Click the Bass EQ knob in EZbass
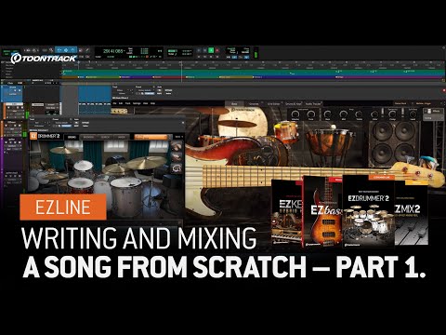The image size is (446, 335). (x=328, y=114)
